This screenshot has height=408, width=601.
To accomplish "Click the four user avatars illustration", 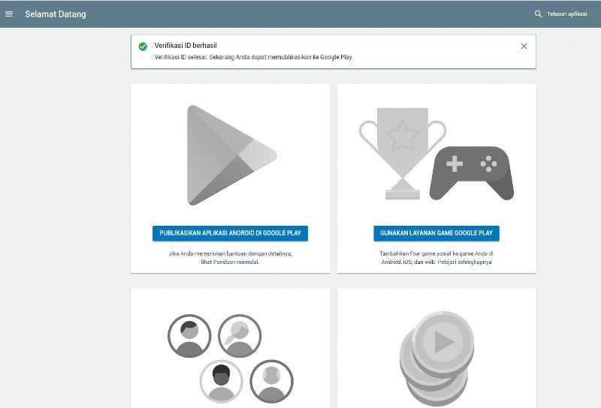I will (231, 358).
